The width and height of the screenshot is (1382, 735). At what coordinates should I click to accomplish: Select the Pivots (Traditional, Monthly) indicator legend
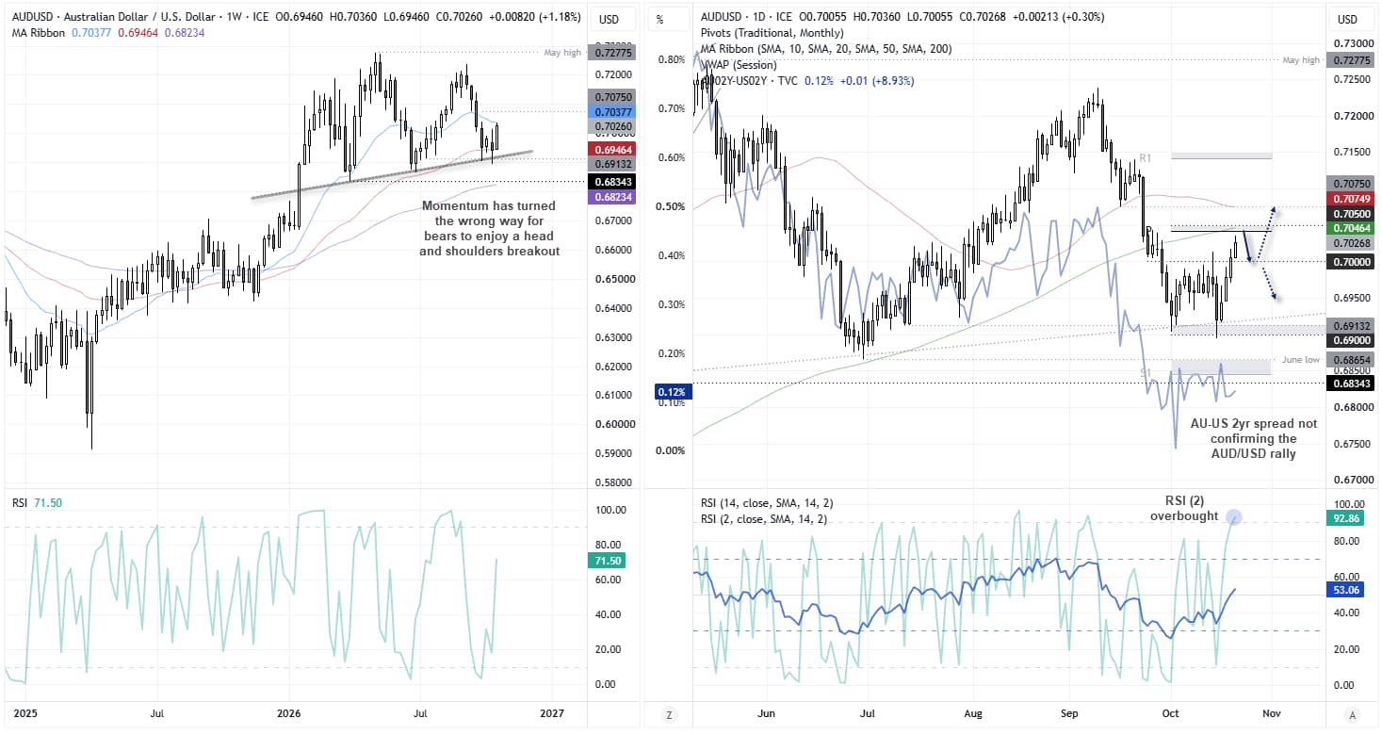click(x=759, y=33)
